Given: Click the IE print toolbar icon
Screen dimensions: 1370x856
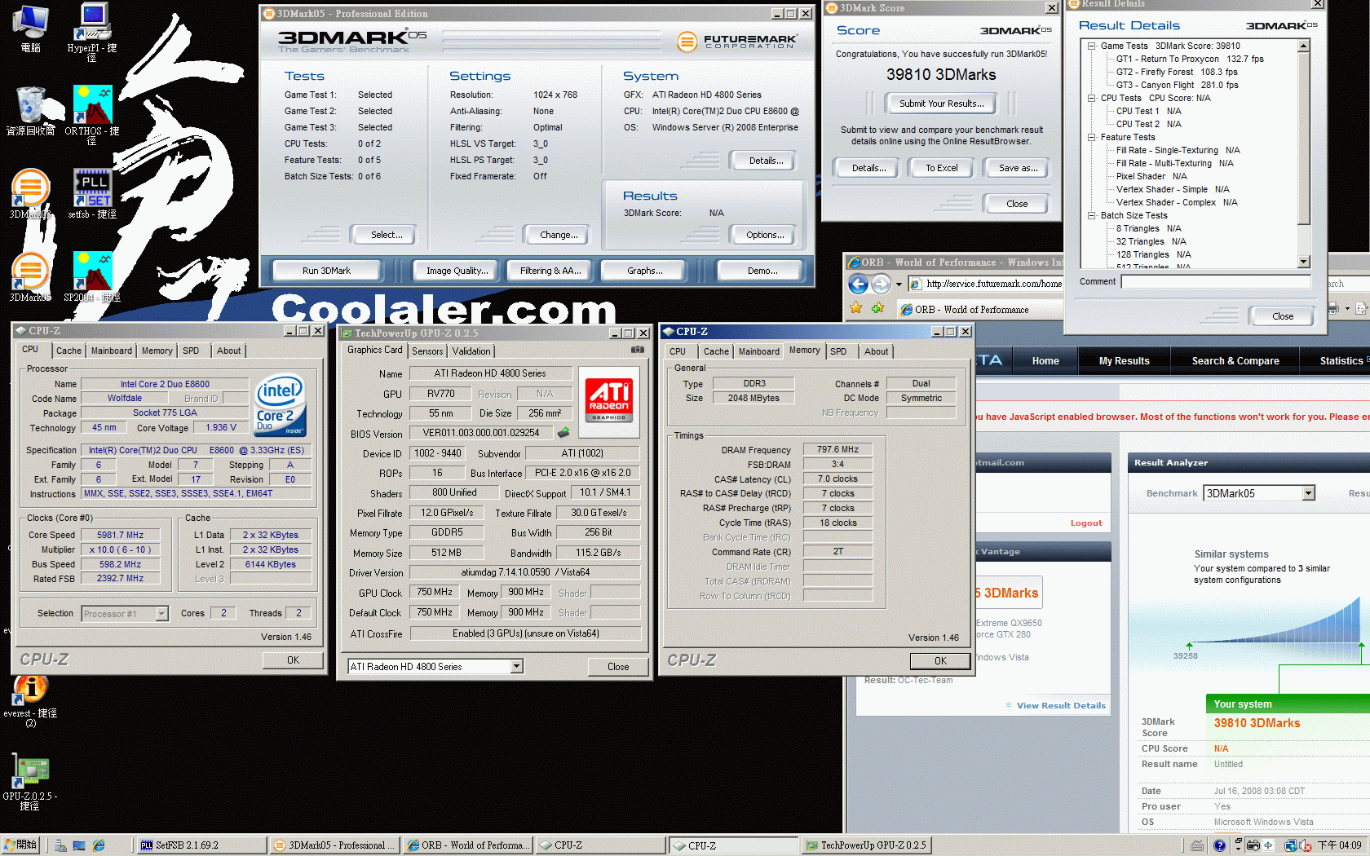Looking at the screenshot, I should point(1333,308).
